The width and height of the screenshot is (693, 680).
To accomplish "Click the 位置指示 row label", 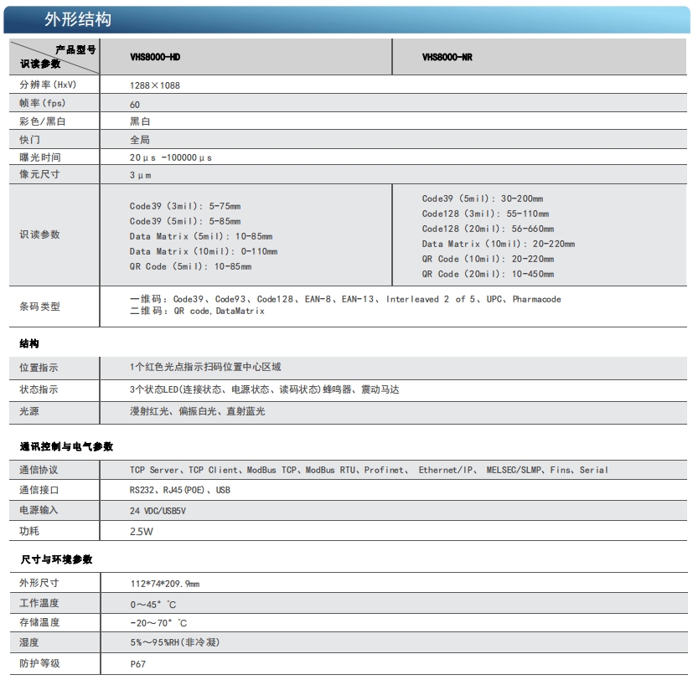I will coord(39,368).
